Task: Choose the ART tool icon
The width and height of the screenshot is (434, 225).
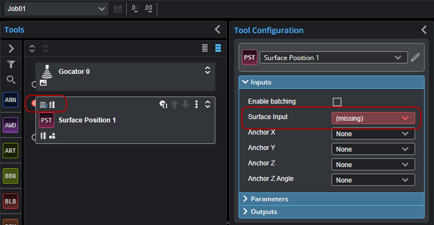Action: pyautogui.click(x=11, y=151)
